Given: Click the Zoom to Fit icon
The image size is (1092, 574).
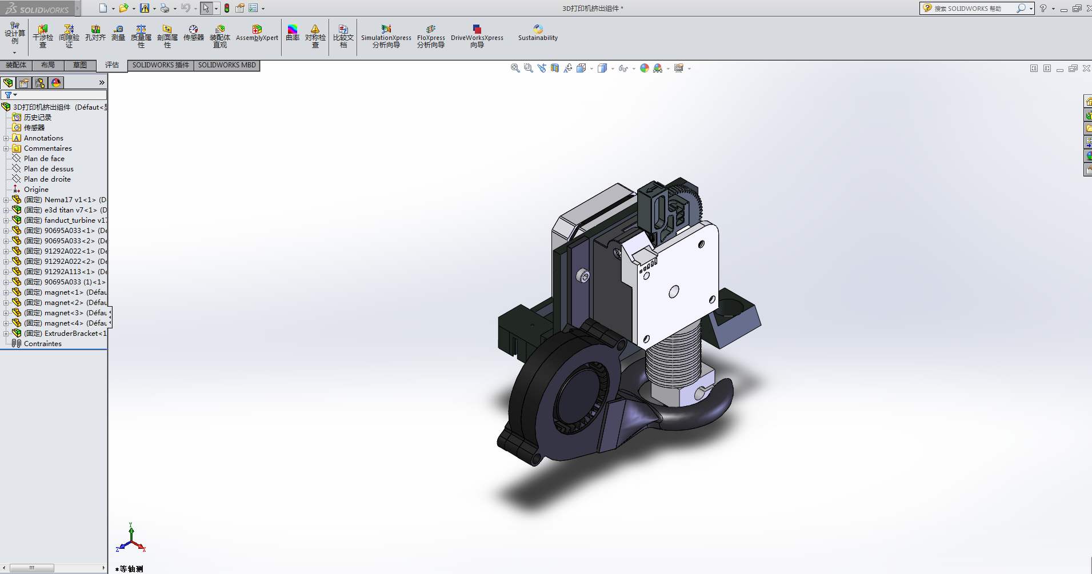Looking at the screenshot, I should (x=515, y=68).
